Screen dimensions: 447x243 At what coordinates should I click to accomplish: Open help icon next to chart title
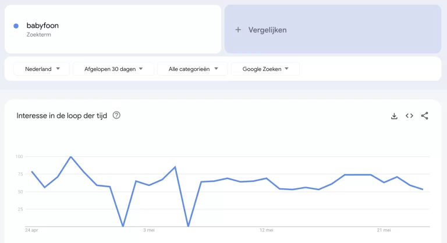[116, 115]
